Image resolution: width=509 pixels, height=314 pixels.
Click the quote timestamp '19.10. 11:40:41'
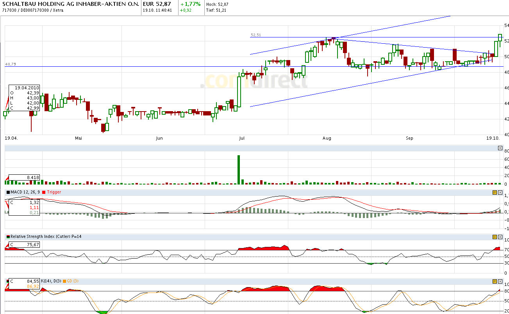pyautogui.click(x=158, y=10)
